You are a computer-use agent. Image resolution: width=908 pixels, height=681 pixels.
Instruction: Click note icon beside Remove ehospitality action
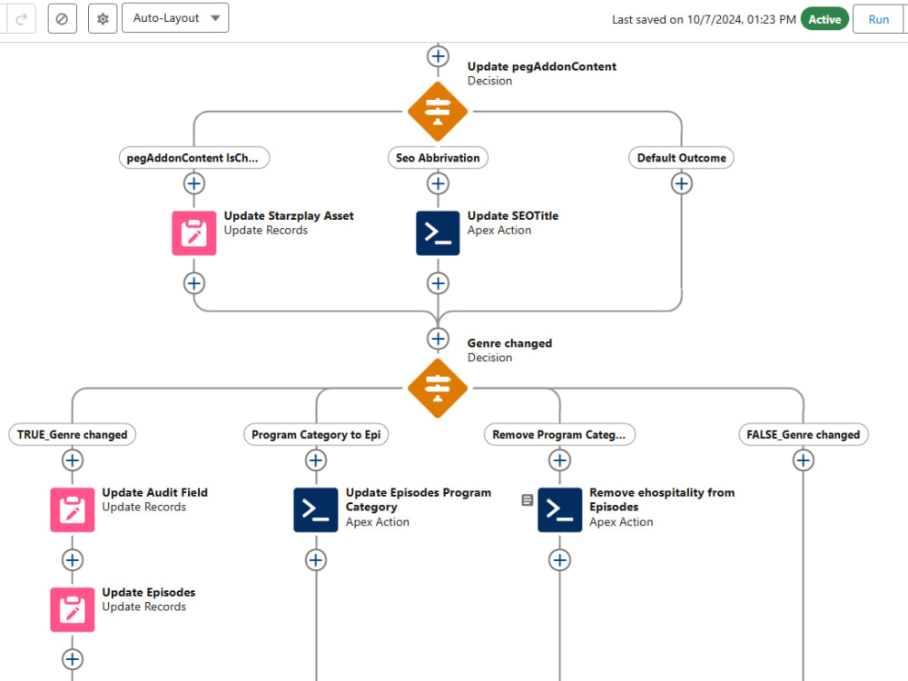click(x=527, y=499)
